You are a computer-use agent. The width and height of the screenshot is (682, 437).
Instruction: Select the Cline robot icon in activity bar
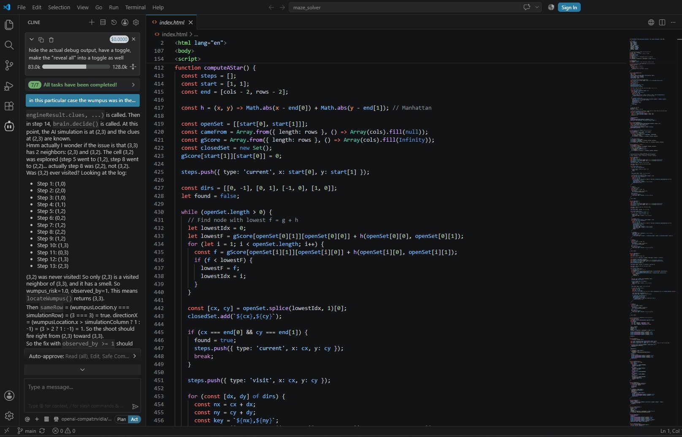click(x=9, y=126)
